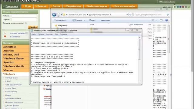Click the advanced search icon in site header
194x109 pixels.
click(160, 2)
